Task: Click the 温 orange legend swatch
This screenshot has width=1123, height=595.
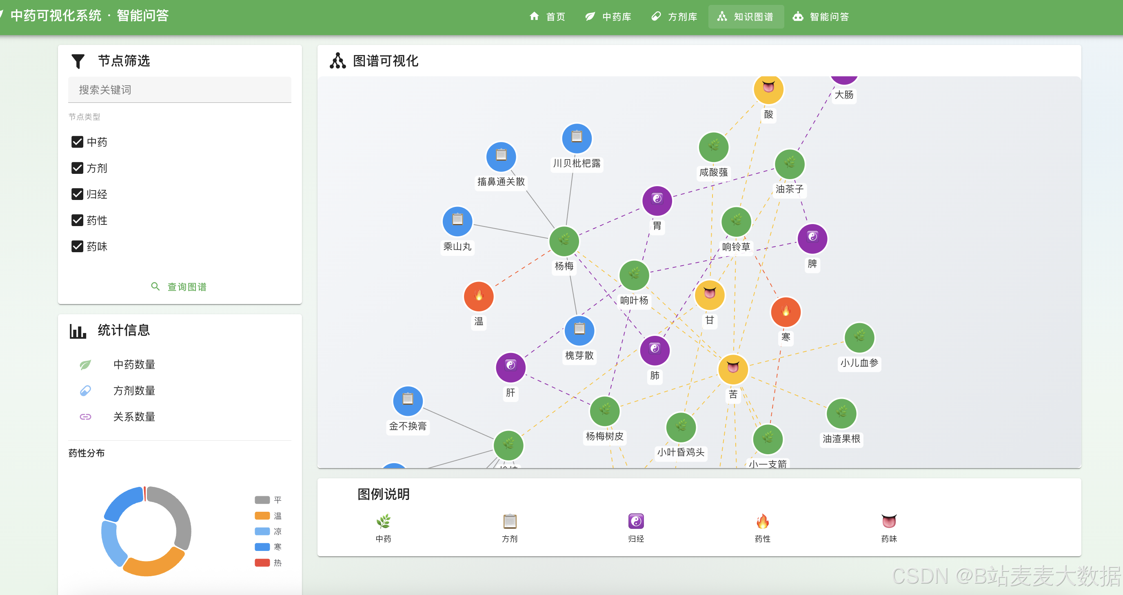Action: pos(262,516)
